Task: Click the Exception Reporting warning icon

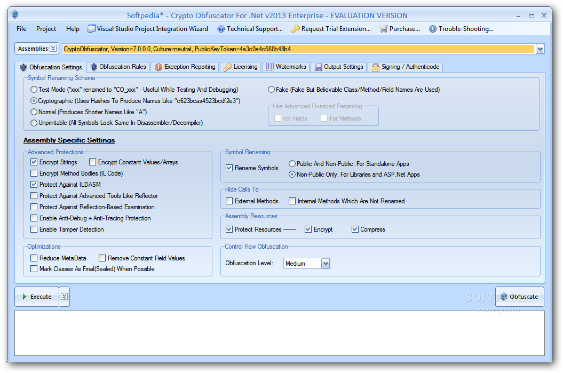Action: (x=158, y=67)
